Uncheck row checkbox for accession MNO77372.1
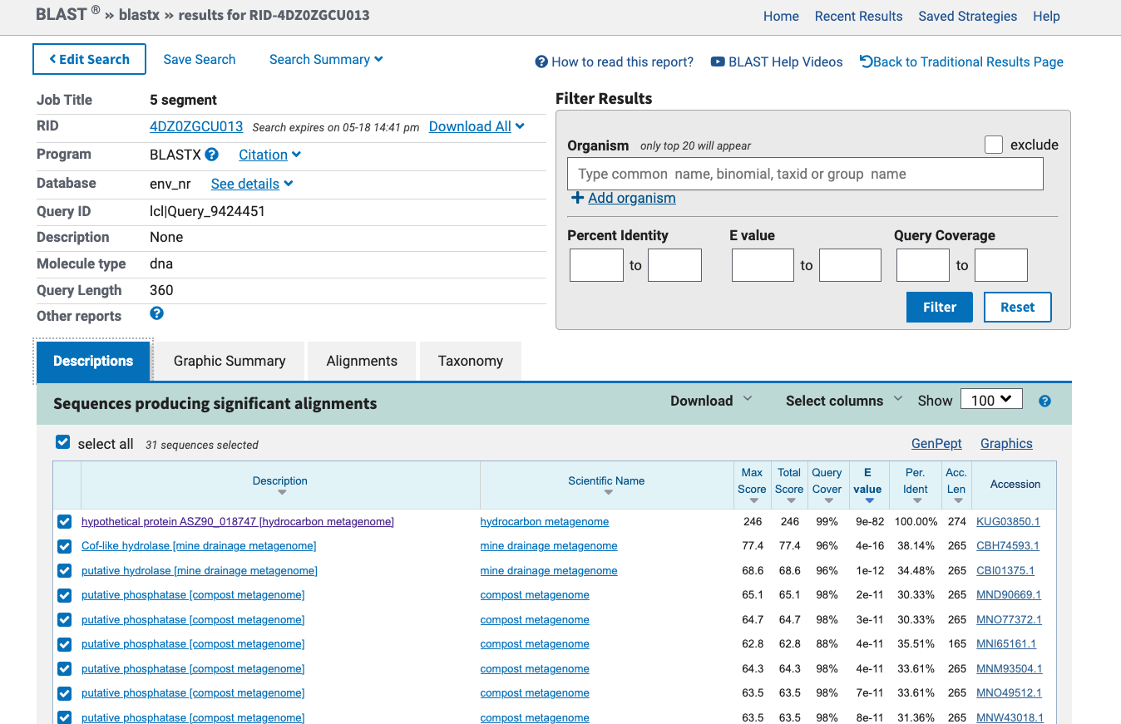This screenshot has width=1121, height=724. click(64, 620)
